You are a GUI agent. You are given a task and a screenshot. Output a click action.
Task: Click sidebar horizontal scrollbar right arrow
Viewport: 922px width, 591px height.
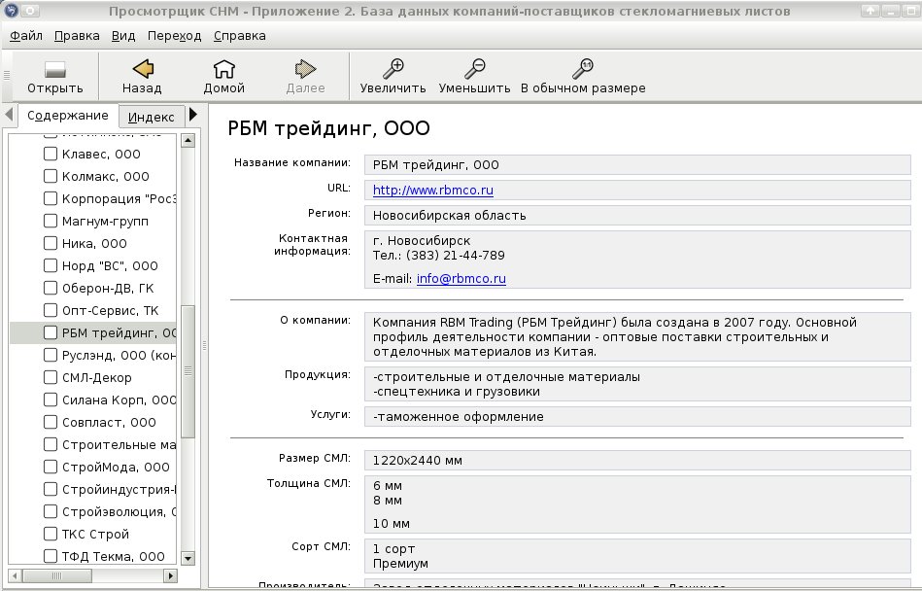pos(171,575)
